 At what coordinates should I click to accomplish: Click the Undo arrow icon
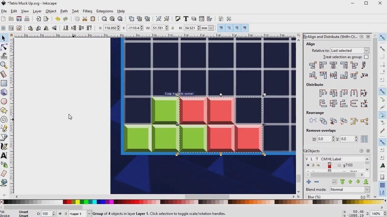(x=57, y=19)
